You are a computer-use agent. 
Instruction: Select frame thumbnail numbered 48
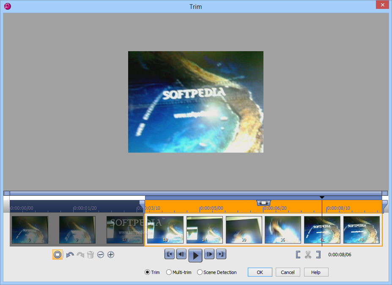pyautogui.click(x=362, y=230)
